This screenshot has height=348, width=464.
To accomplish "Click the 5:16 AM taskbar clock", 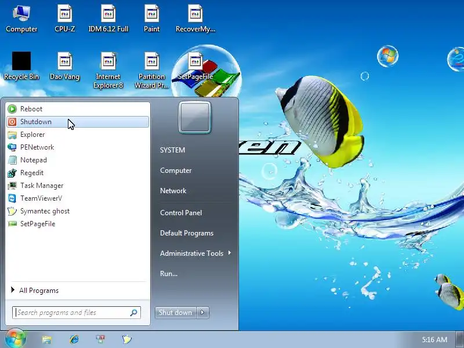I will [x=434, y=339].
